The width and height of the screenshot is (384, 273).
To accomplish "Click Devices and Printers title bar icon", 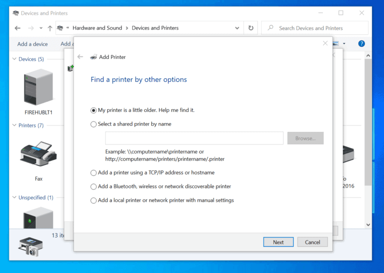I will pos(15,13).
